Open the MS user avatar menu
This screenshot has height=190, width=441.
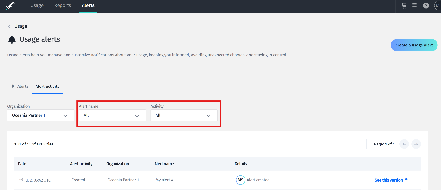(x=437, y=5)
